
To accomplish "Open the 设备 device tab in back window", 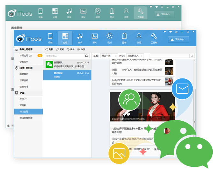I will point(40,13).
